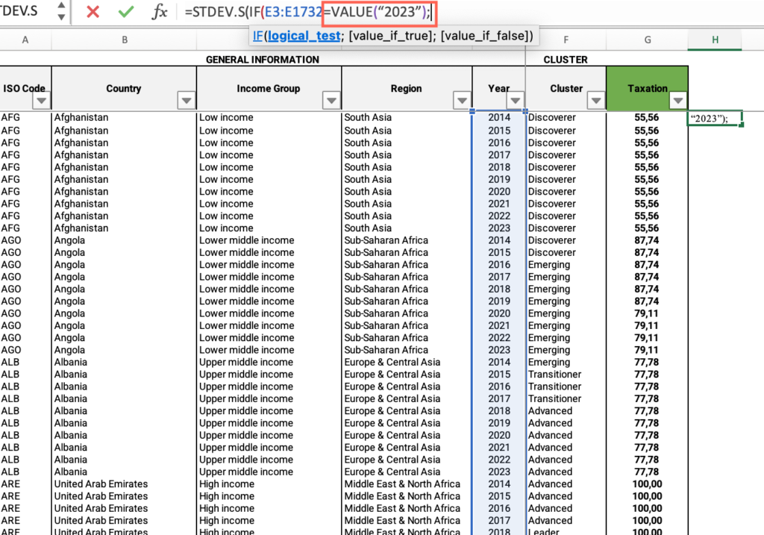Viewport: 764px width, 535px height.
Task: Select column A header
Action: point(25,40)
